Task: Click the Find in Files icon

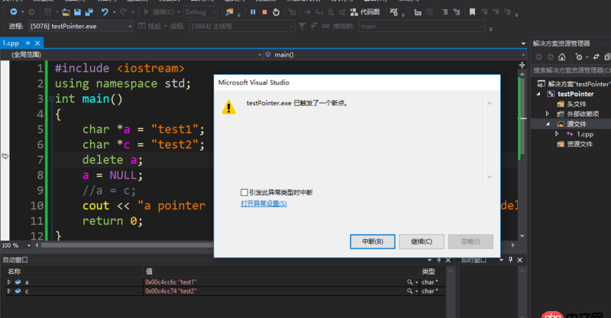Action: (x=230, y=12)
